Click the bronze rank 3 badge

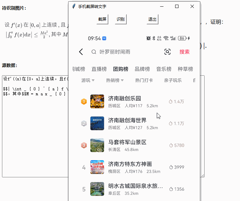pos(84,145)
